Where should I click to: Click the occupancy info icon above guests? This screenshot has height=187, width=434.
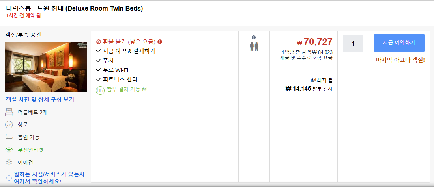(254, 37)
